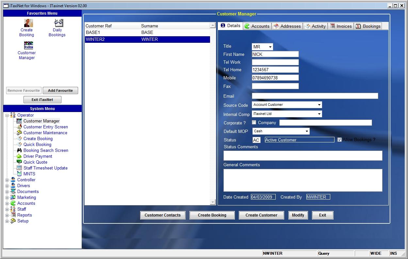Click the Bookings tab calendar icon
This screenshot has width=408, height=259.
click(x=358, y=26)
